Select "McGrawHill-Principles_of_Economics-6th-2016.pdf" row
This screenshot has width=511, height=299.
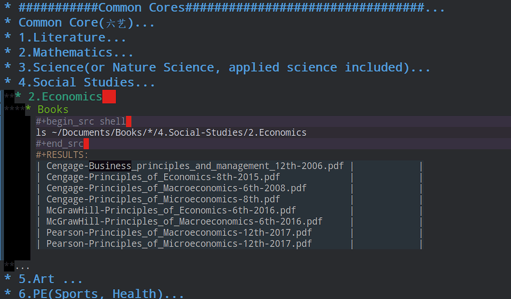pos(170,210)
